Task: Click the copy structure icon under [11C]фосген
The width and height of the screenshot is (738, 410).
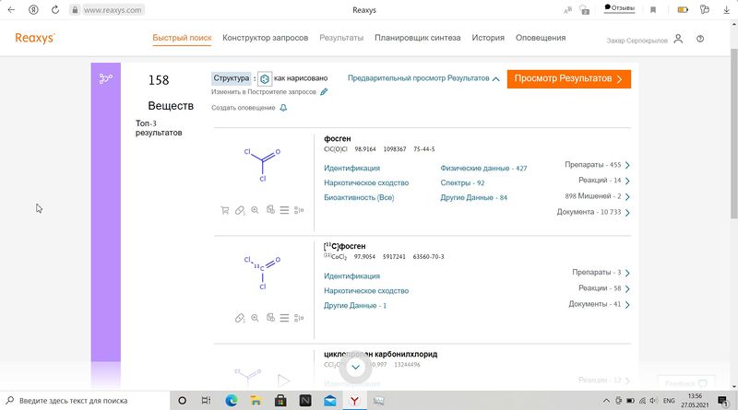Action: [270, 317]
